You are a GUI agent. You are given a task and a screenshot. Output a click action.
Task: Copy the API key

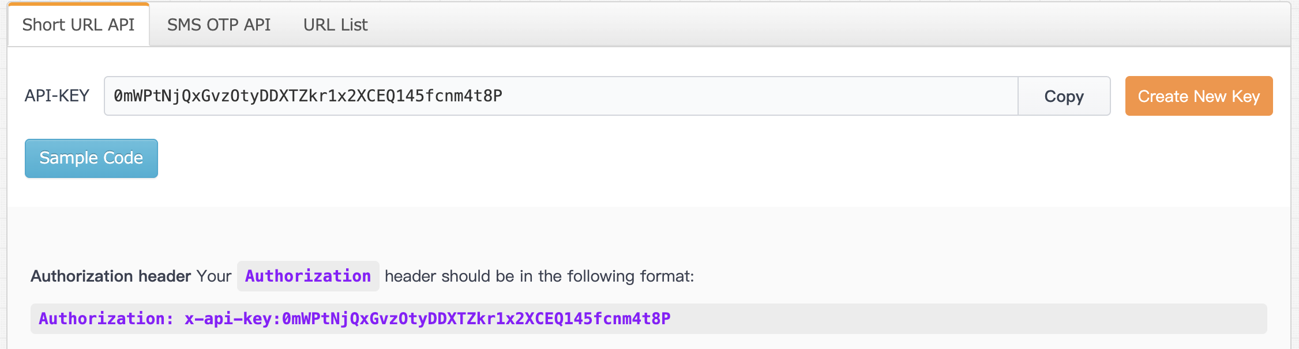click(x=1064, y=96)
